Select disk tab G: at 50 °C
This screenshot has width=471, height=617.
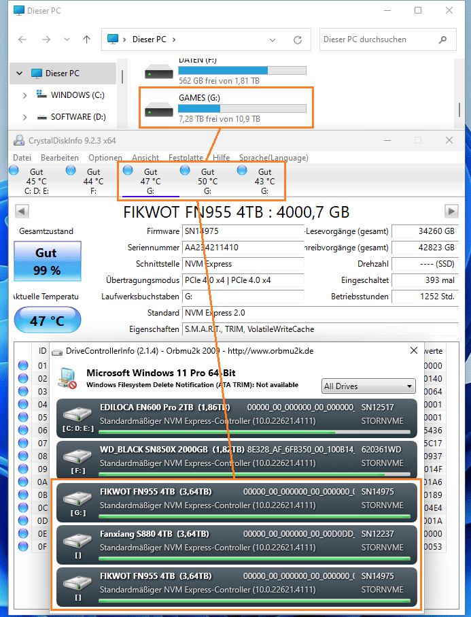click(207, 181)
